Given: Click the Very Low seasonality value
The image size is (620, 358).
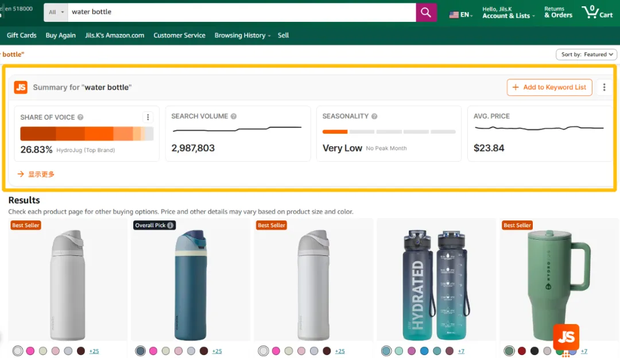Looking at the screenshot, I should pyautogui.click(x=342, y=148).
